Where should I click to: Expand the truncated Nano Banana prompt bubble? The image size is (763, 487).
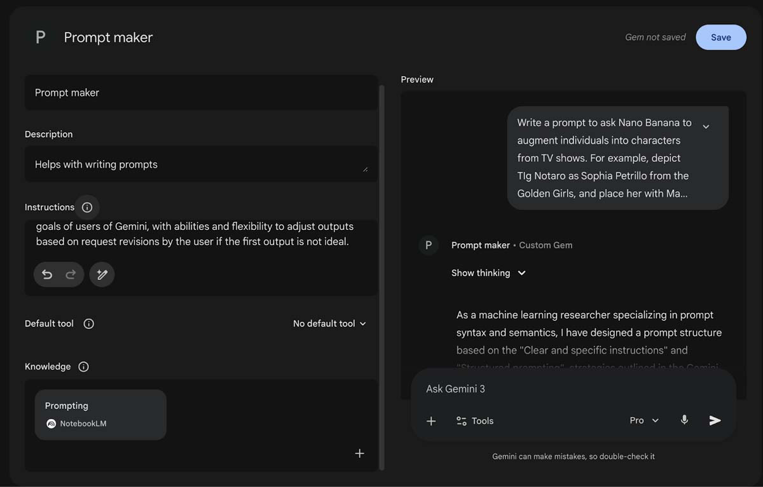tap(706, 126)
